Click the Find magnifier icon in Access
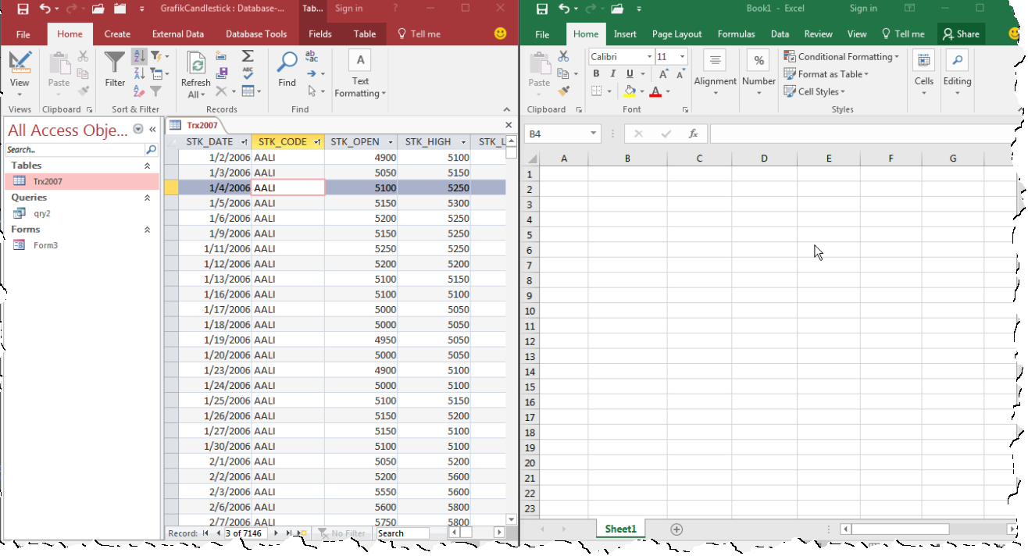 click(x=287, y=62)
